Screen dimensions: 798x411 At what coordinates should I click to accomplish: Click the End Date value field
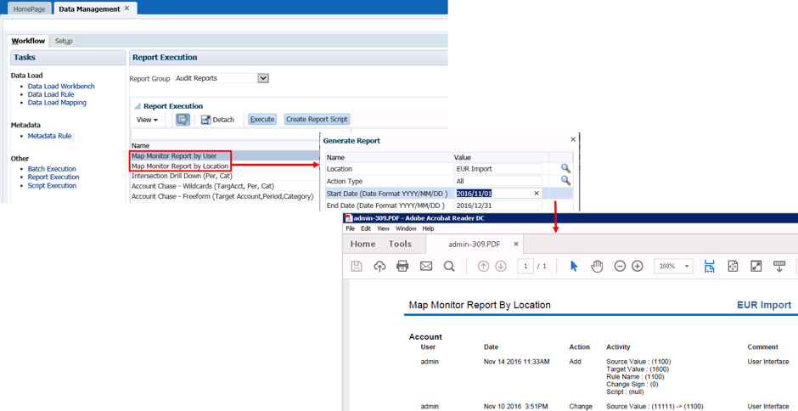point(498,205)
